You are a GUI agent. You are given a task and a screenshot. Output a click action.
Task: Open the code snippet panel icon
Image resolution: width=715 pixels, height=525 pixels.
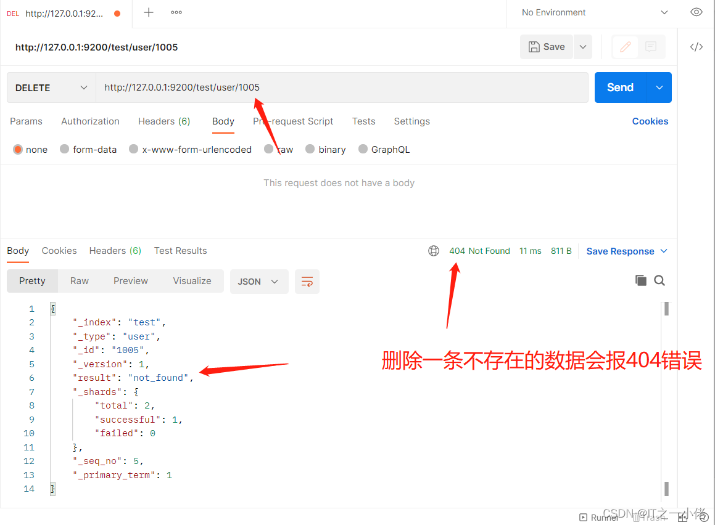coord(696,47)
